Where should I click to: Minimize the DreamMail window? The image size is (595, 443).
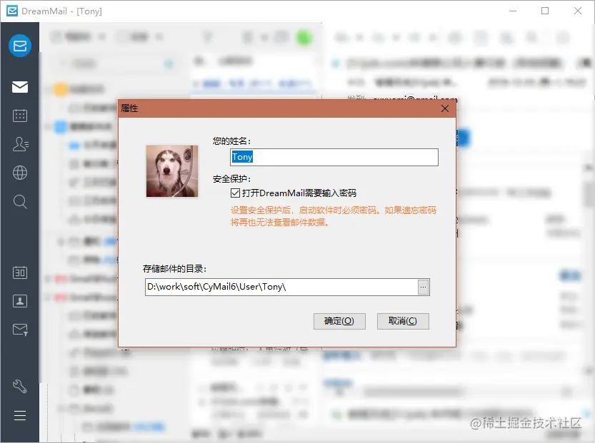pos(513,11)
